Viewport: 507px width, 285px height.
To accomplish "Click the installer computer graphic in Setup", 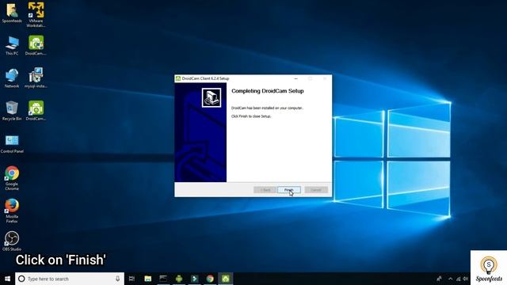I will pos(212,97).
